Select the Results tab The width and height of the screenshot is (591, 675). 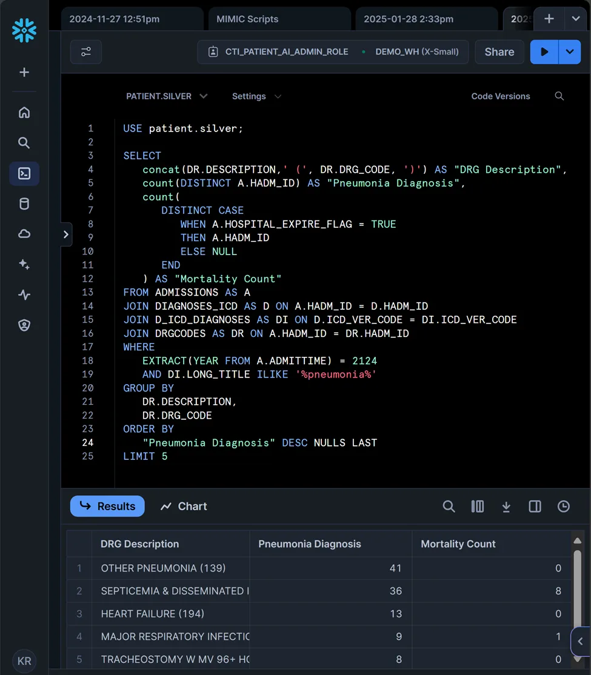(107, 507)
